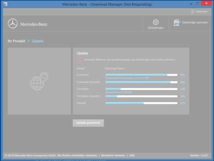Click the 22% Schreiben percentage
Screen dimensions: 214x161
183,89
